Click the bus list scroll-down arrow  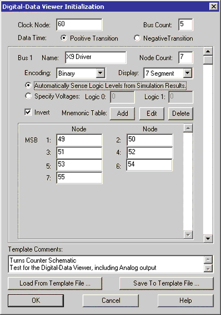point(208,238)
